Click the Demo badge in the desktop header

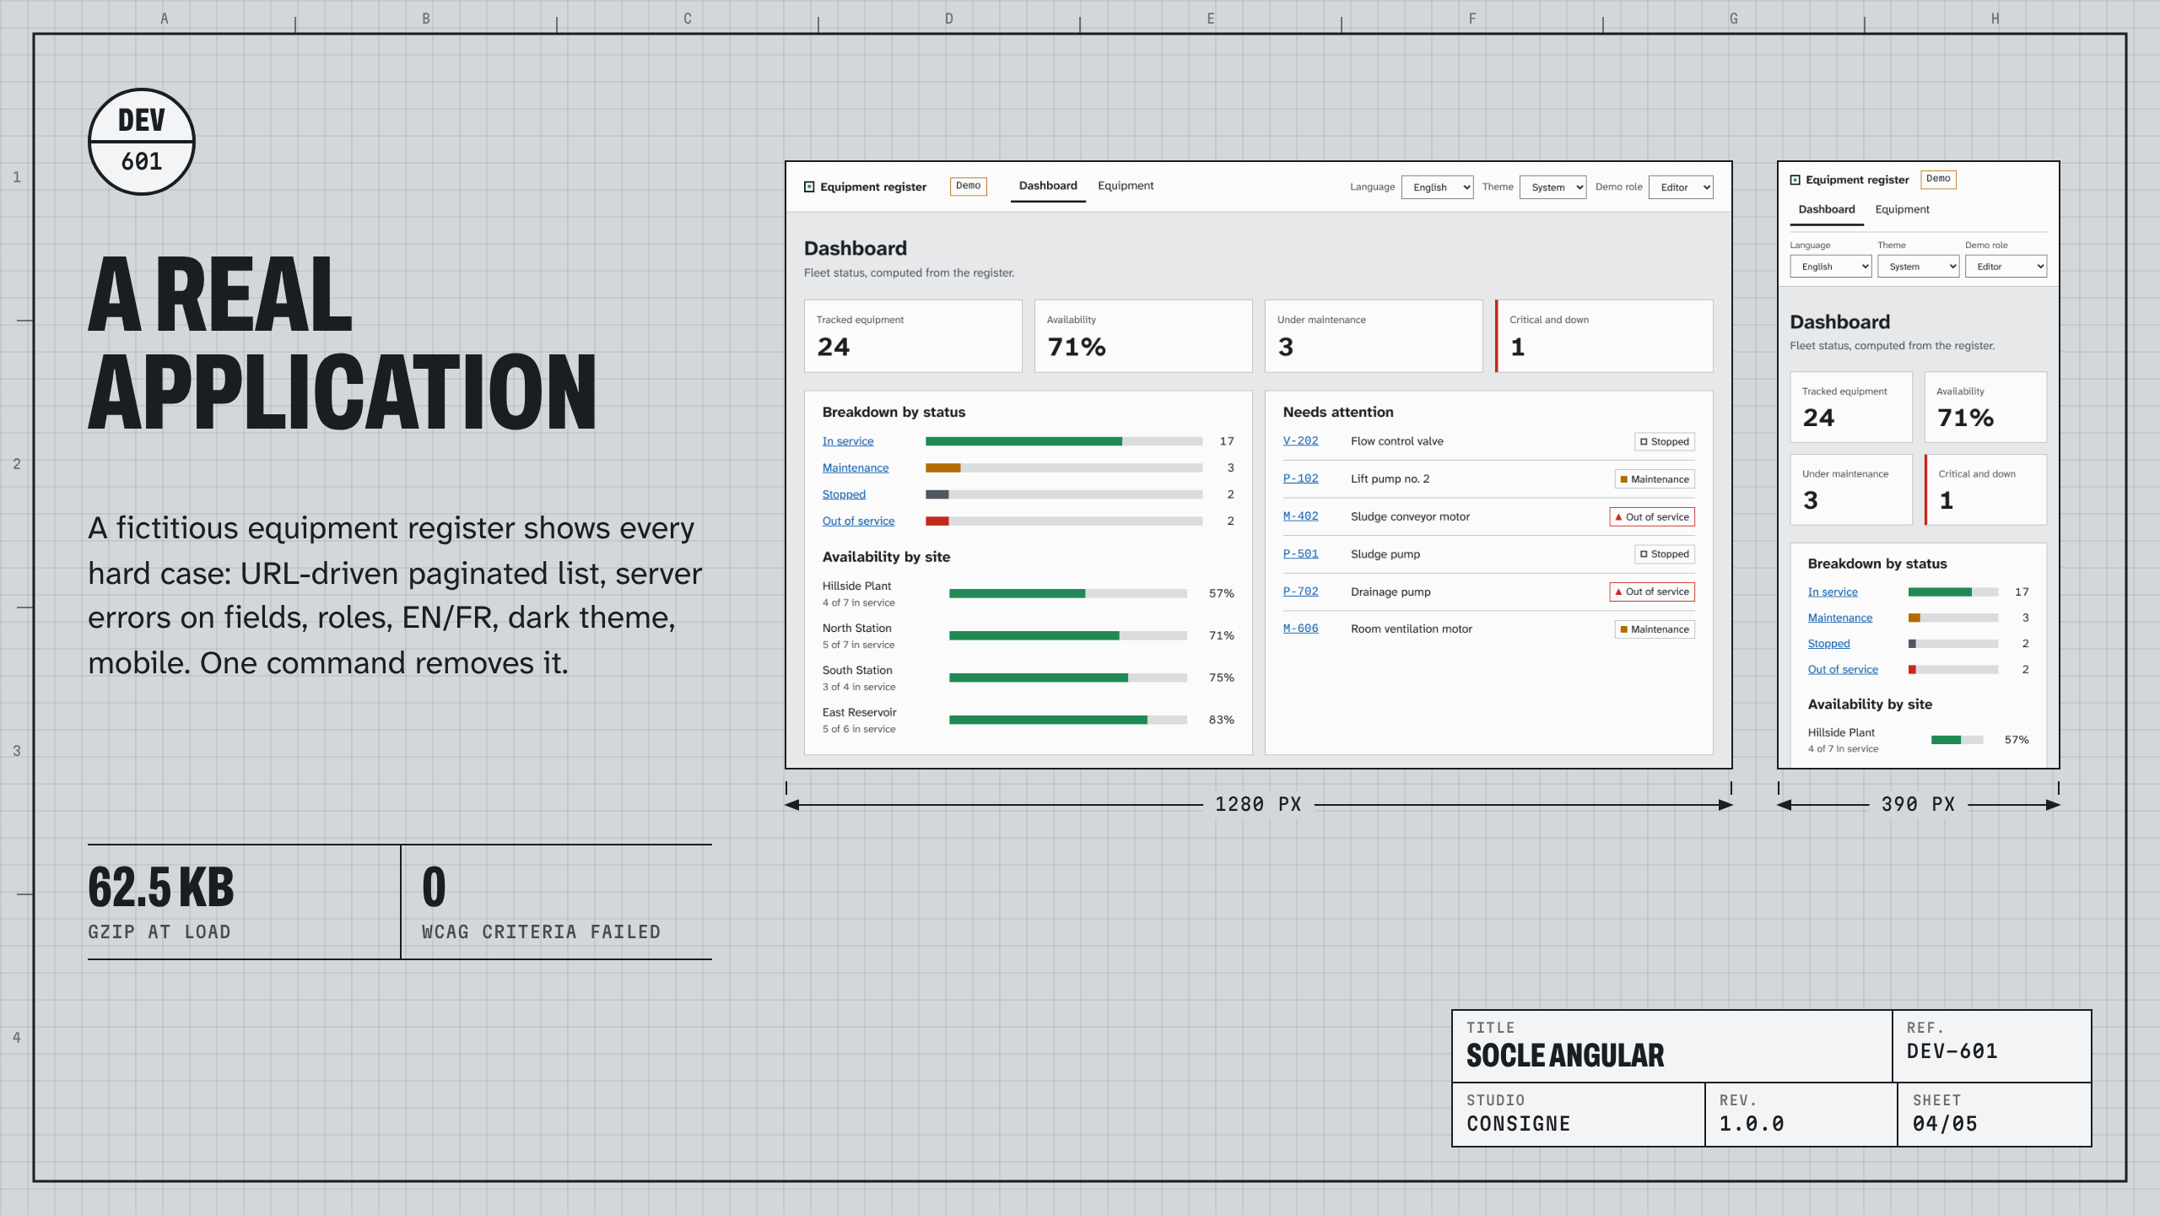(969, 186)
